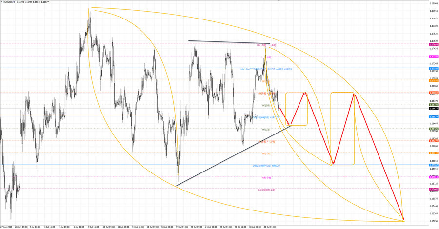Click the magenta price tag 1.17493
Viewport: 439px width, 229px height.
[x=434, y=44]
